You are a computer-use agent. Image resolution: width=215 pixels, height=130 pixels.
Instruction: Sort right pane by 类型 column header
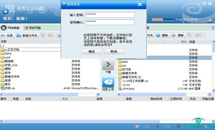(x=200, y=42)
